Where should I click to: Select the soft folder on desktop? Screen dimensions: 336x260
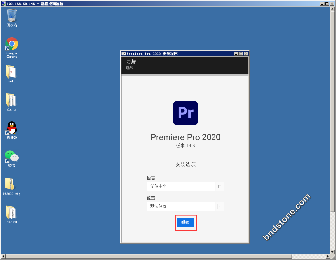click(x=11, y=72)
